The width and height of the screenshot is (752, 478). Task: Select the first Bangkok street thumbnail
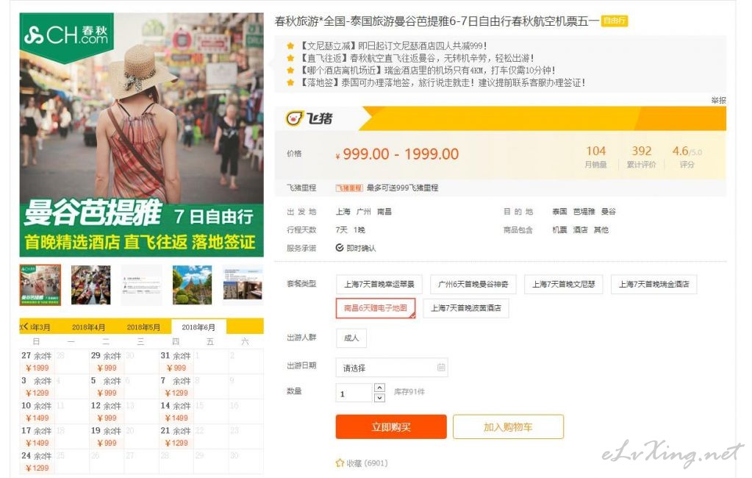(x=40, y=285)
